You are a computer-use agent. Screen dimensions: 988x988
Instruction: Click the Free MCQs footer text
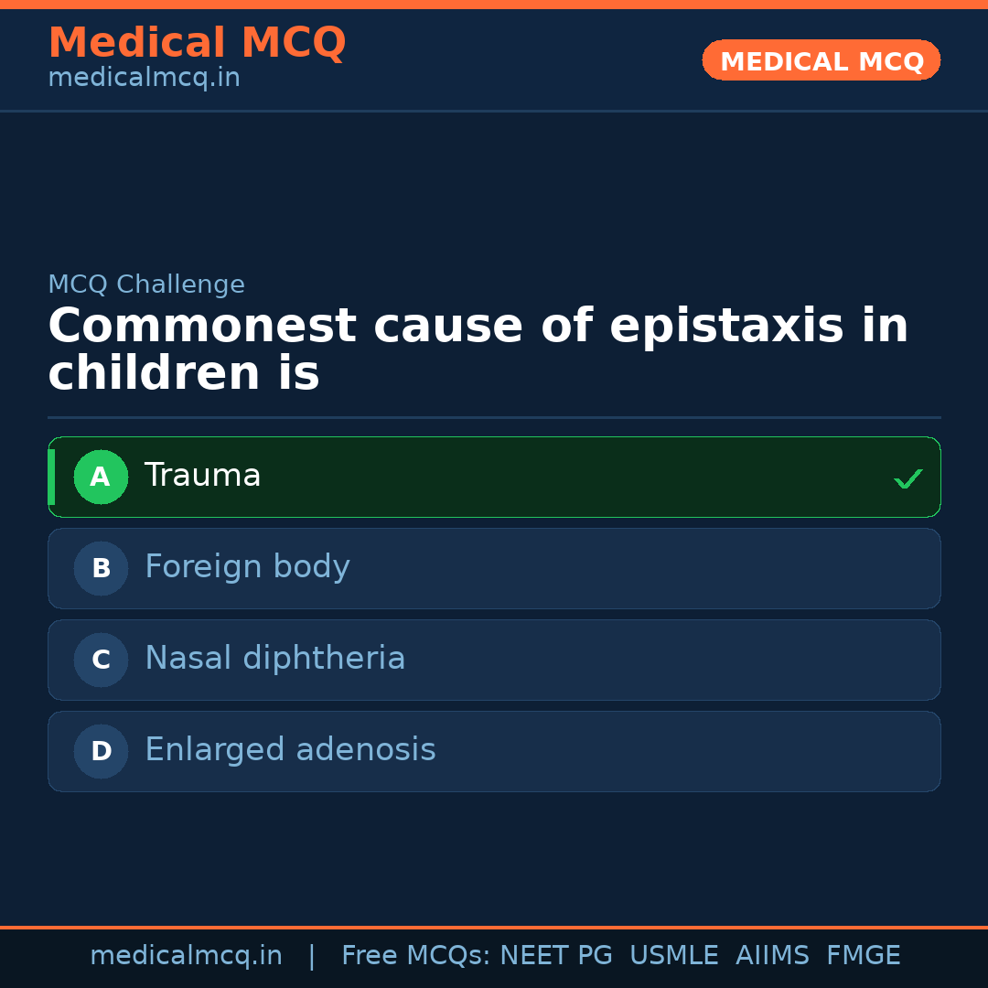(x=415, y=956)
